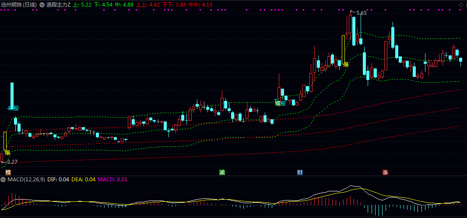Select the 沧州明珠(日线) chart title
The height and width of the screenshot is (218, 467).
click(x=19, y=5)
